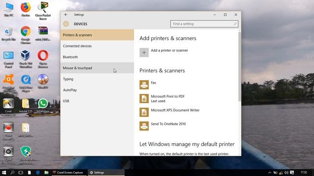Go back with the Settings arrow
314x176 pixels.
[x=66, y=15]
